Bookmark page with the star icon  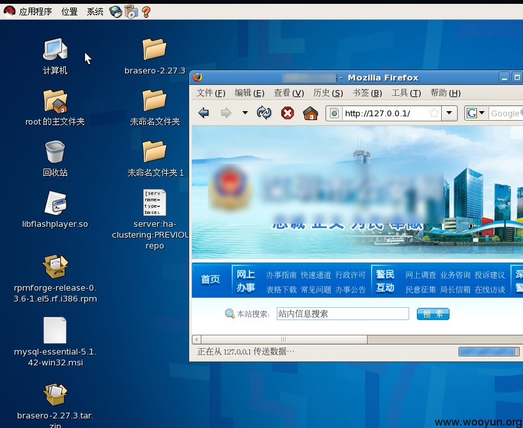(434, 113)
